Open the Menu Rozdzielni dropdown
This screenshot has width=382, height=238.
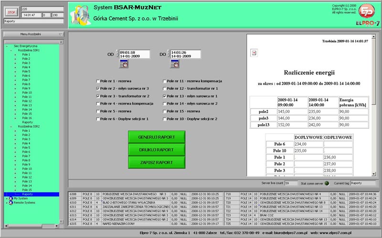pos(33,34)
